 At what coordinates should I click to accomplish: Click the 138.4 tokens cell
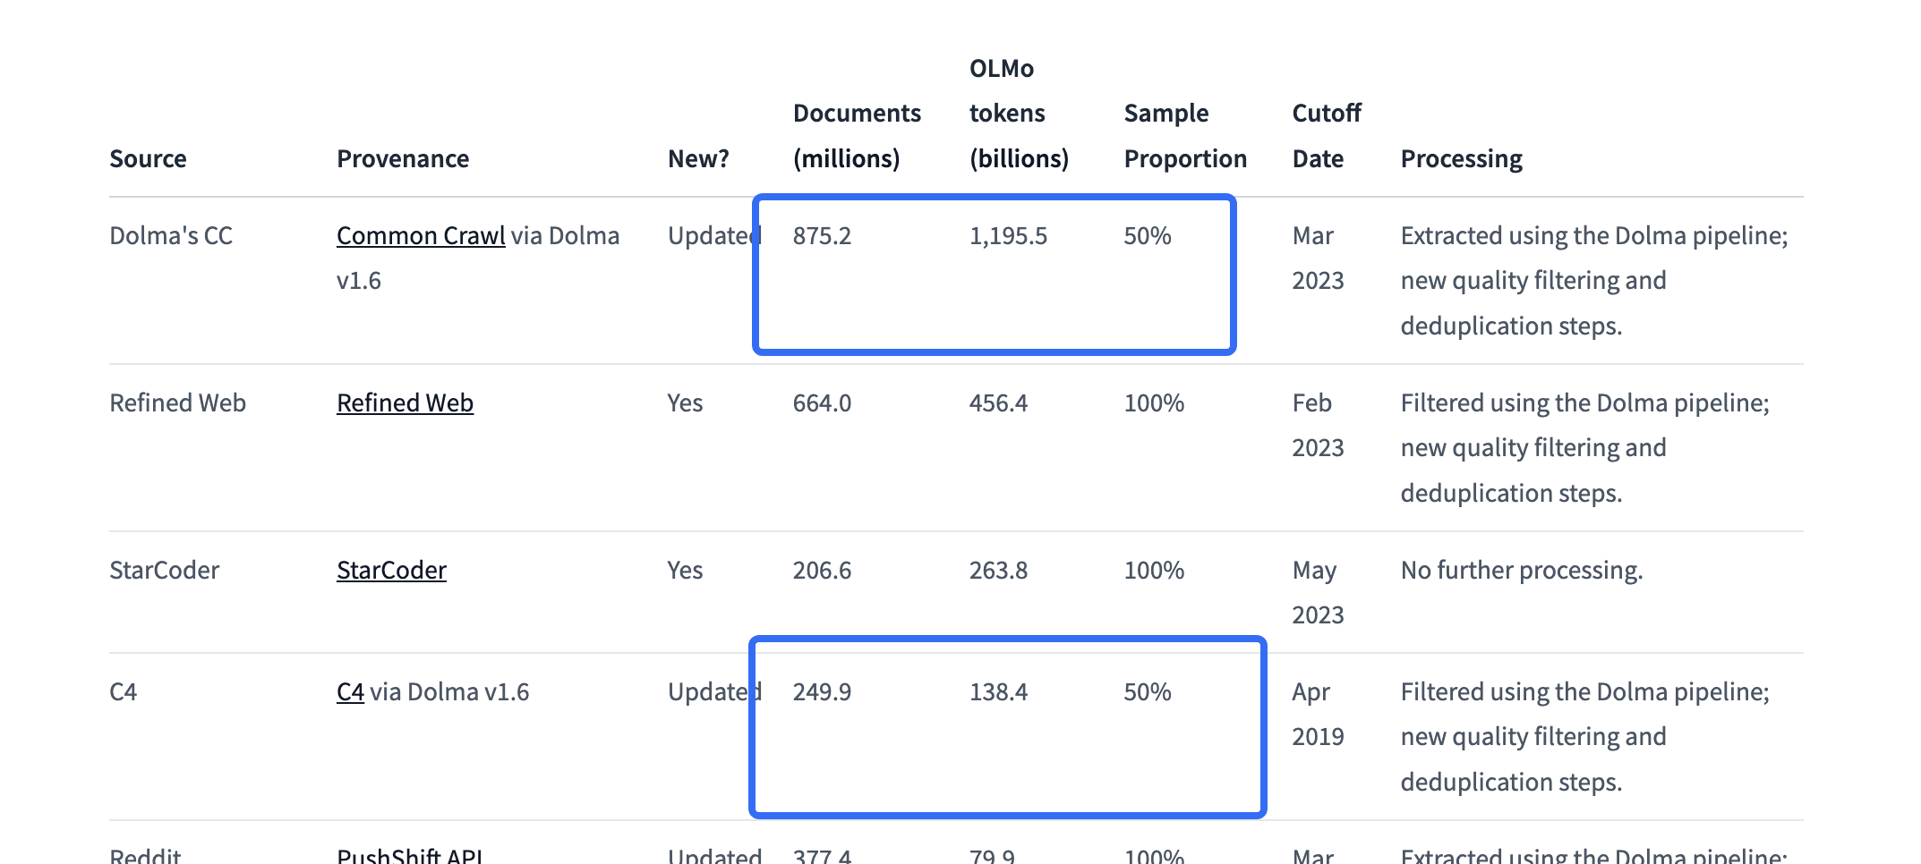click(998, 691)
